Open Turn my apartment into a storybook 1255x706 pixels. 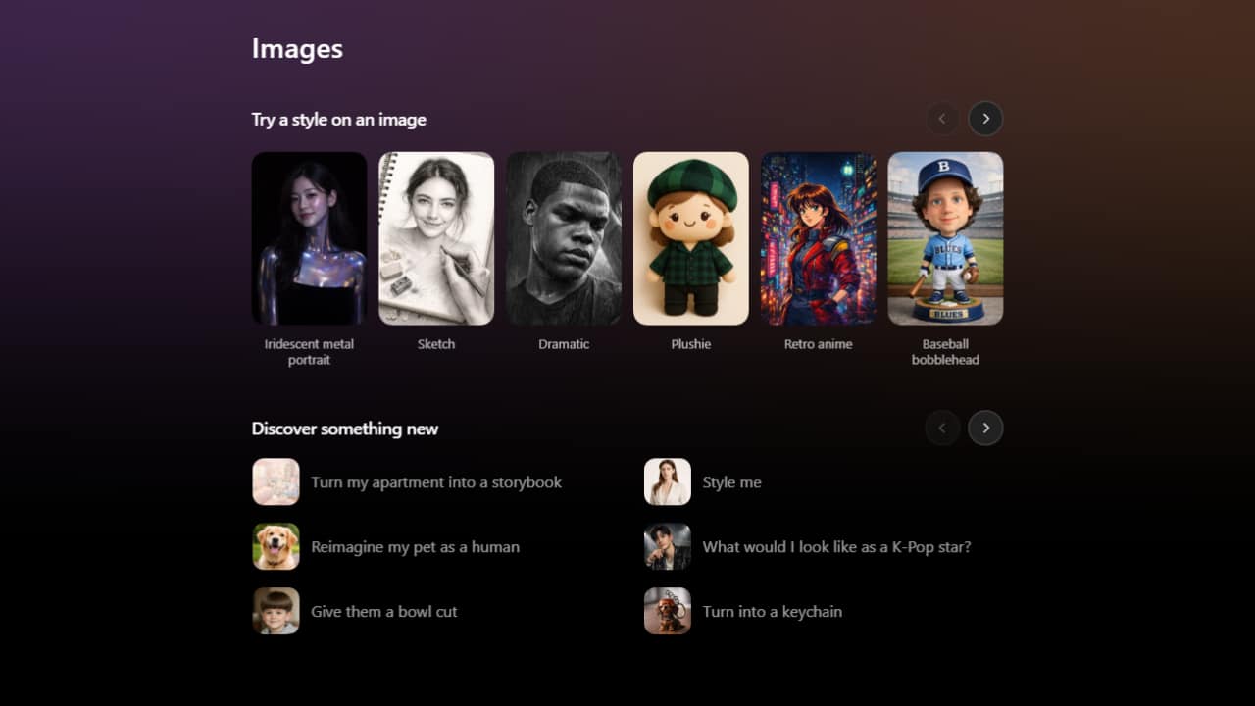(x=436, y=481)
